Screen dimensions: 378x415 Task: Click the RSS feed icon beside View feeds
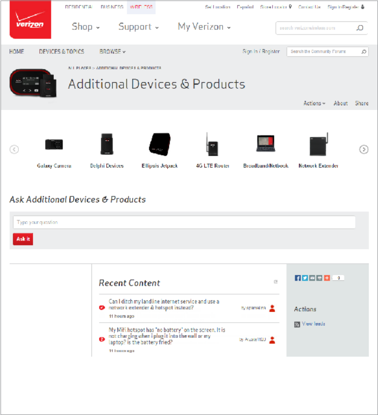[297, 324]
